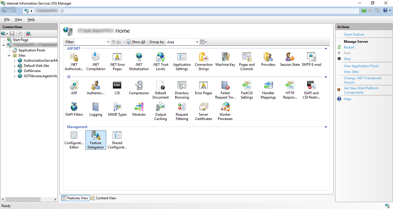Collapse the Management group section
Viewport: 393px width, 209px height.
(x=326, y=127)
